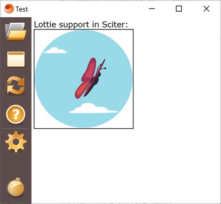
Task: Minimize the Test window
Action: point(152,8)
